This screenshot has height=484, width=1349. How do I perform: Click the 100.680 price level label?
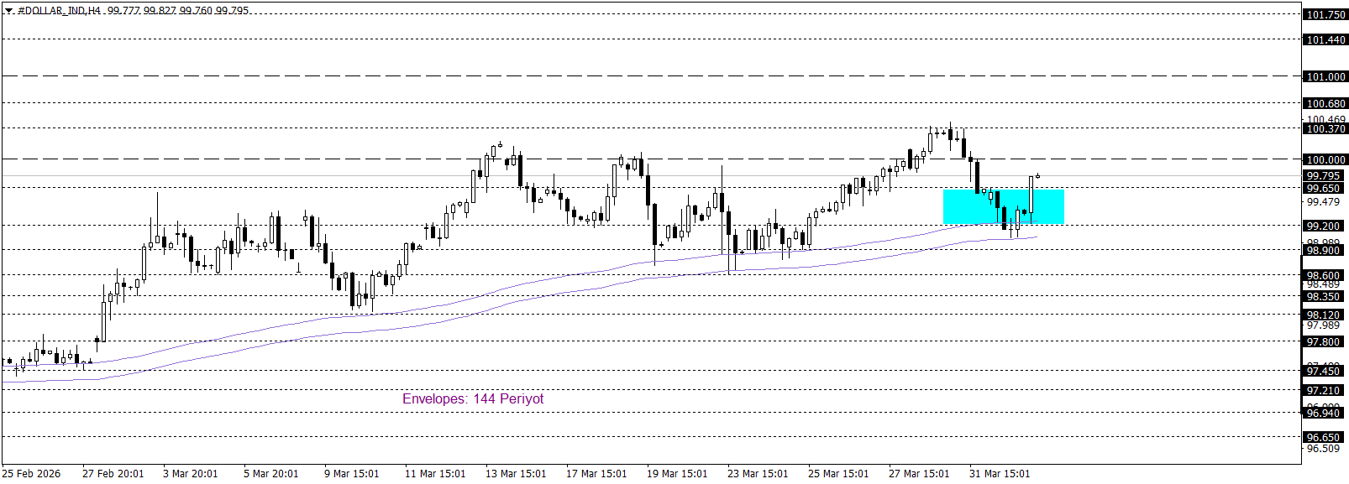[1325, 103]
